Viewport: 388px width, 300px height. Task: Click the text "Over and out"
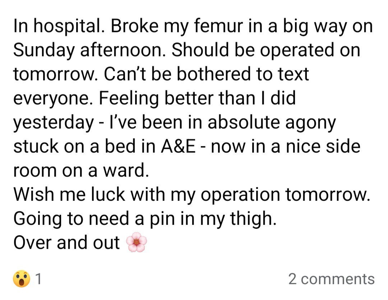coord(66,243)
